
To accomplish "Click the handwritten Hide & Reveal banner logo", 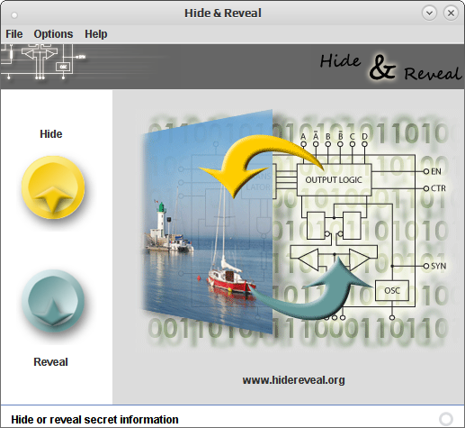I will click(390, 68).
